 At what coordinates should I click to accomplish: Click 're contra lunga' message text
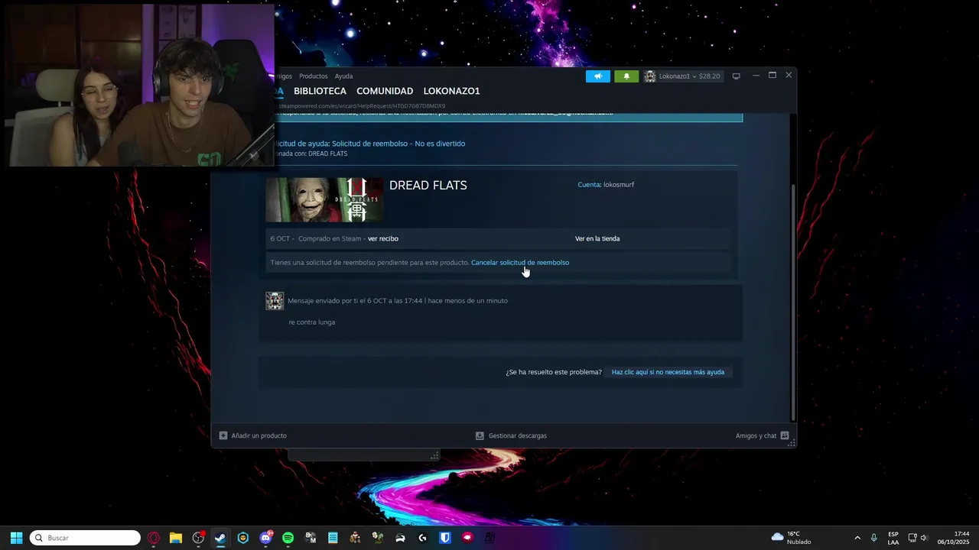click(312, 322)
